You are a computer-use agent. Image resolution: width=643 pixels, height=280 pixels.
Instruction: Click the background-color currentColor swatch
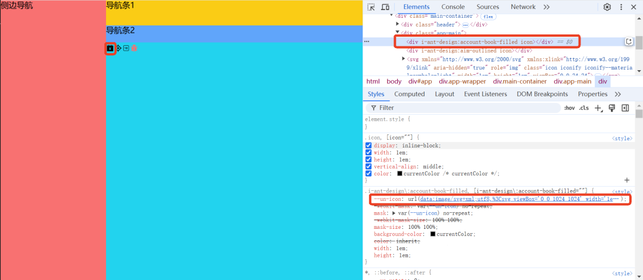(x=433, y=234)
